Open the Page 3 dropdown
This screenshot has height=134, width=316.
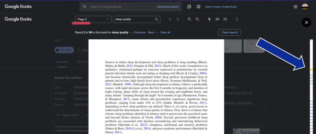[x=93, y=19]
